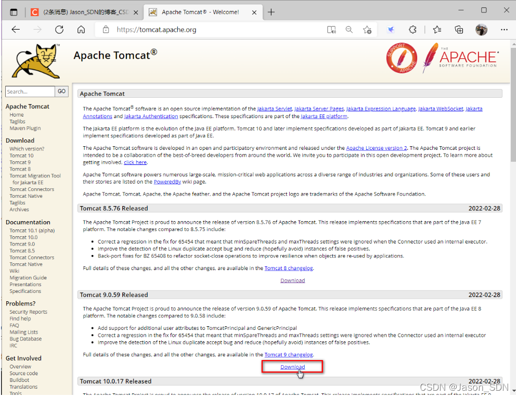Viewport: 516px width, 397px height.
Task: Open the Bug Database link
Action: pyautogui.click(x=25, y=339)
